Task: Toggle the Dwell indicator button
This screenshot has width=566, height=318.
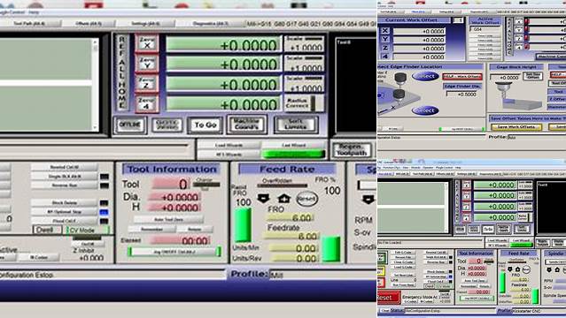Action: point(47,230)
